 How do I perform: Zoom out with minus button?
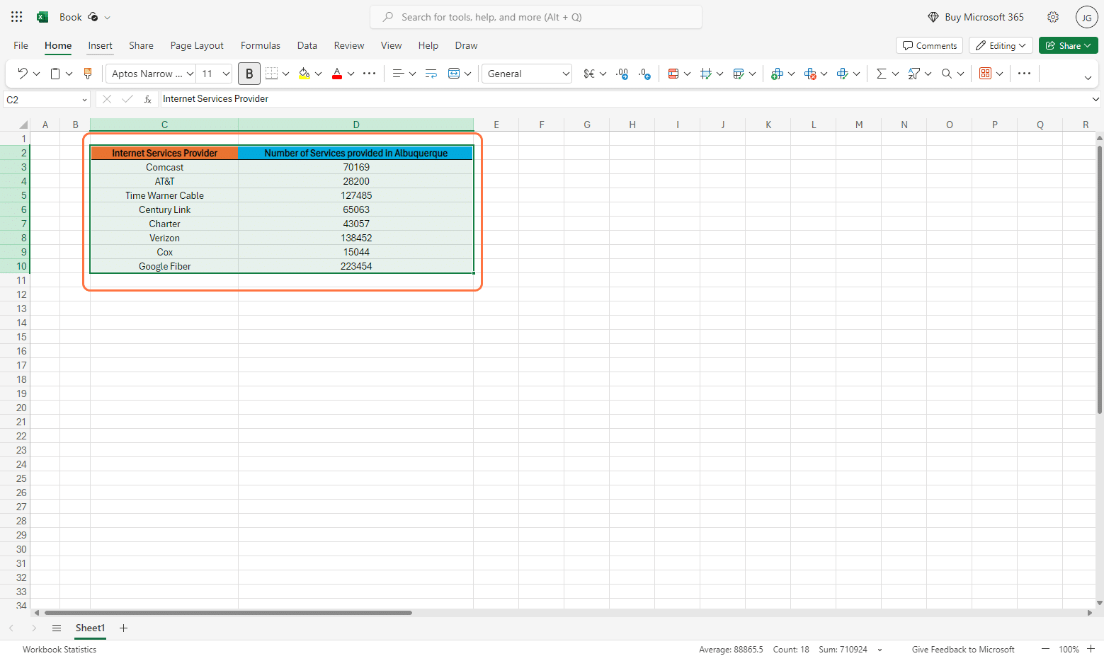pyautogui.click(x=1045, y=649)
